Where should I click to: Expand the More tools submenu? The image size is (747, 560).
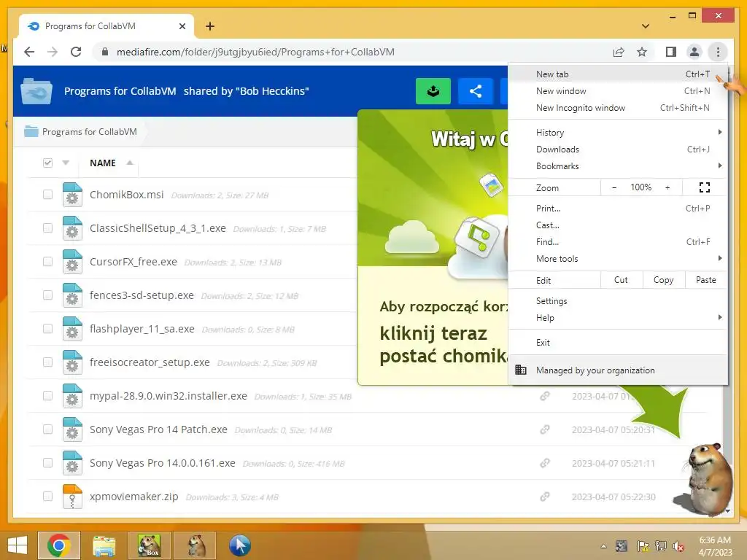(x=618, y=259)
